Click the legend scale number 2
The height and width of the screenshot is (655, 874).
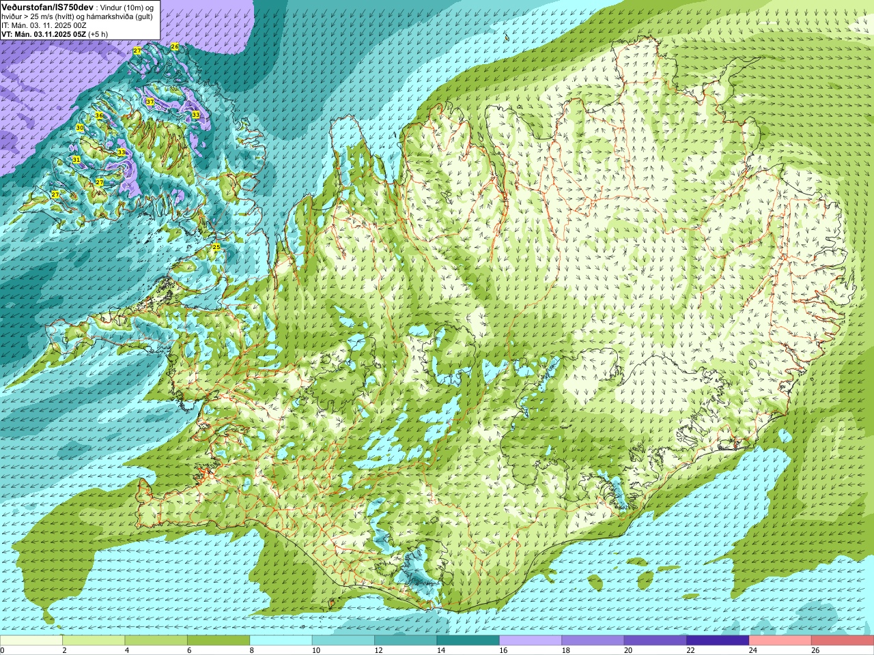[x=64, y=650]
